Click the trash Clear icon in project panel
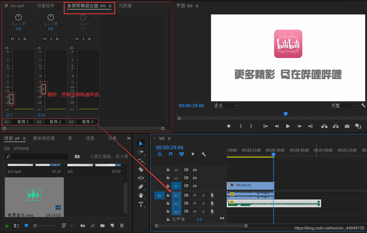 (122, 226)
